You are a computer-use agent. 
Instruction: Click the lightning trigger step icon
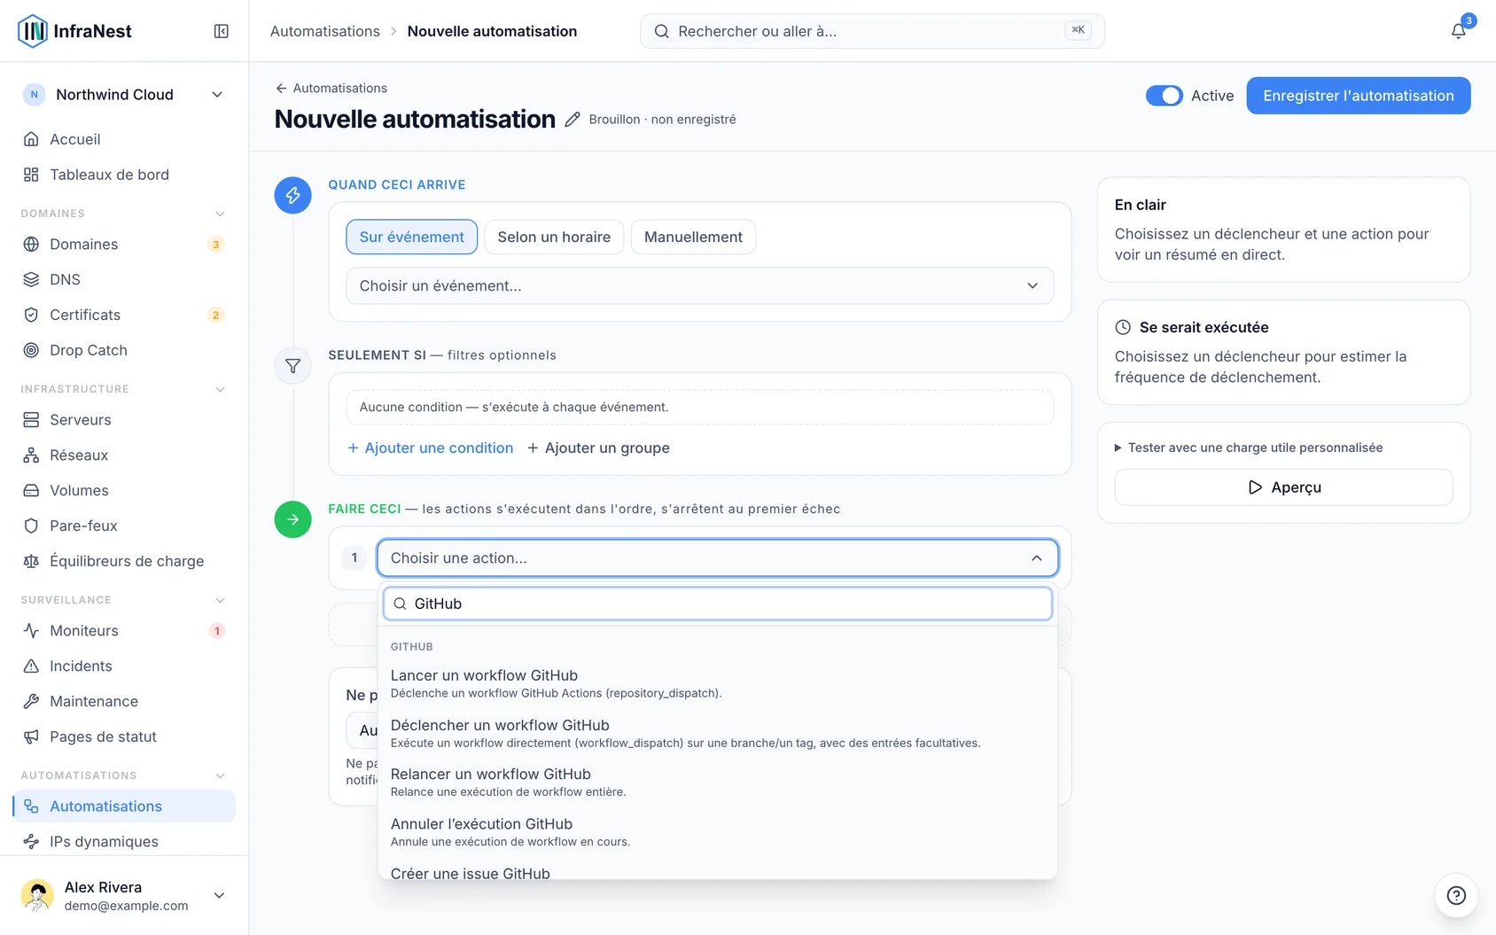pyautogui.click(x=292, y=195)
